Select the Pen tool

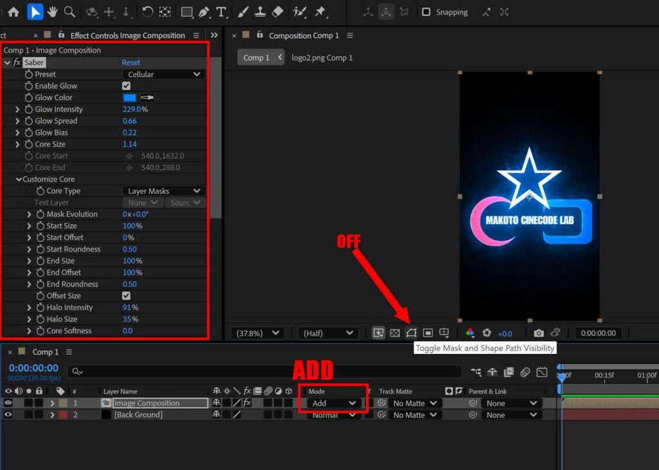pyautogui.click(x=204, y=12)
